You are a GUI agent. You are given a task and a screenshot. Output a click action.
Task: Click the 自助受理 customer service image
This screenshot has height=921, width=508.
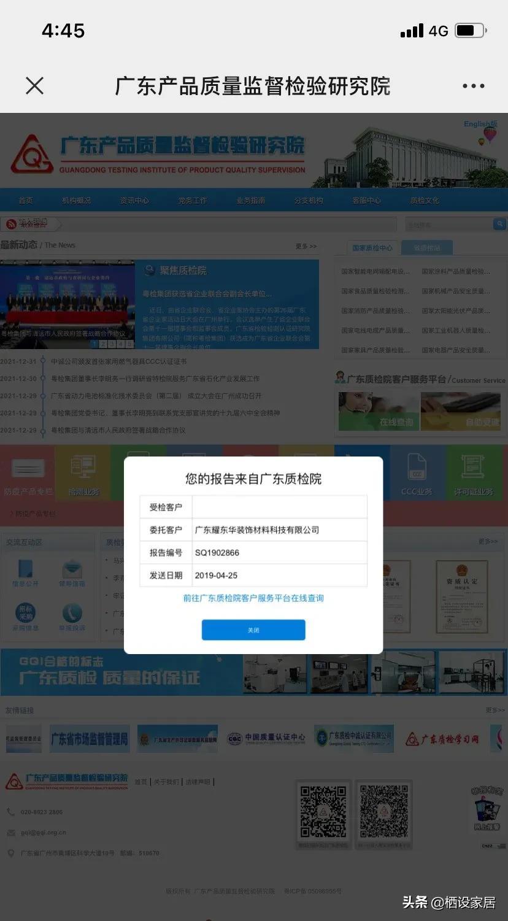click(x=460, y=410)
